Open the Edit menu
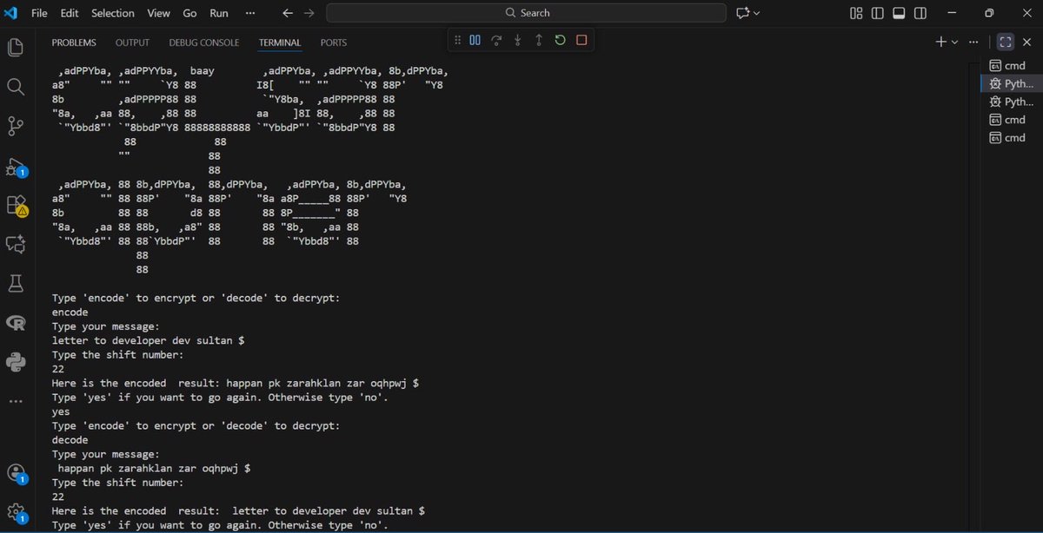The width and height of the screenshot is (1043, 533). pos(70,13)
